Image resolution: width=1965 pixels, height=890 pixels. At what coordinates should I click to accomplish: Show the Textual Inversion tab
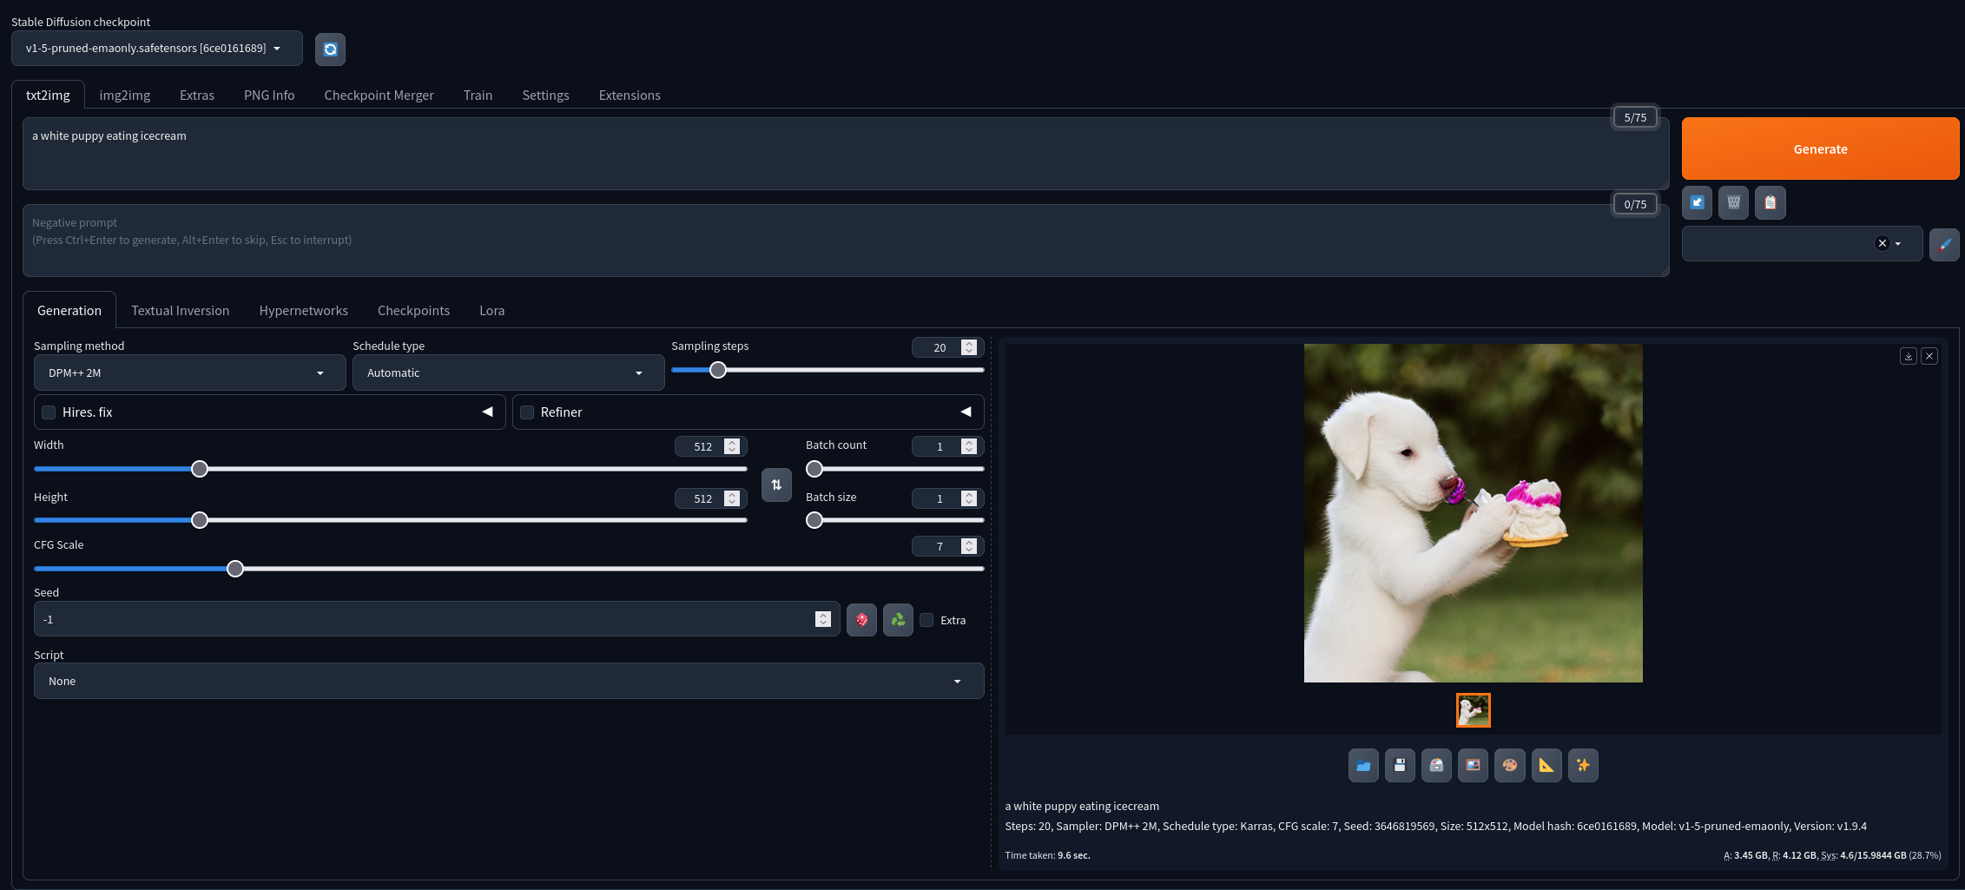click(x=181, y=311)
